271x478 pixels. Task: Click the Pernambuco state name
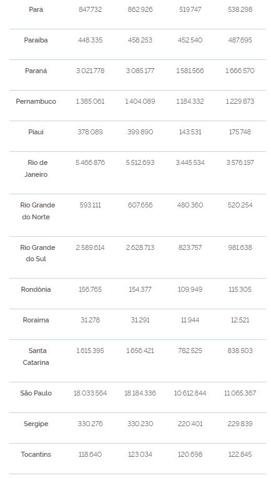pyautogui.click(x=36, y=101)
